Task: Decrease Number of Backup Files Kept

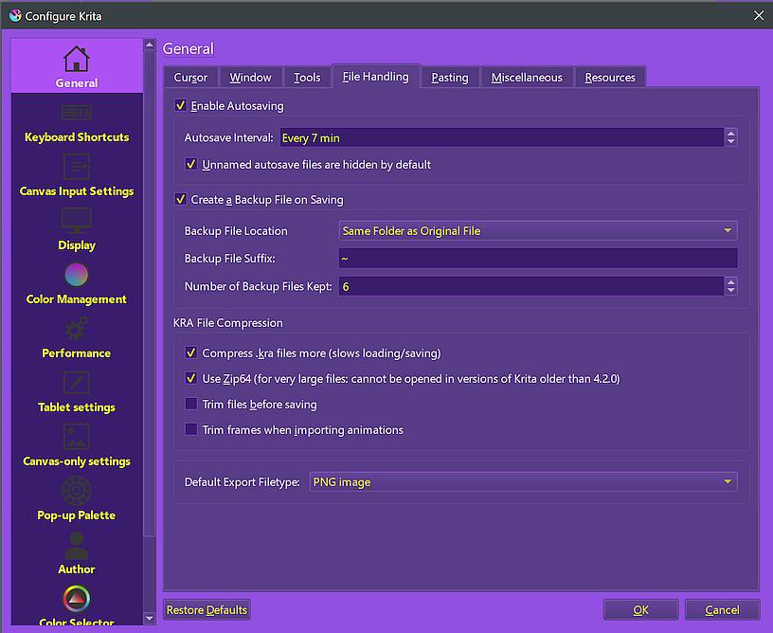Action: tap(731, 290)
